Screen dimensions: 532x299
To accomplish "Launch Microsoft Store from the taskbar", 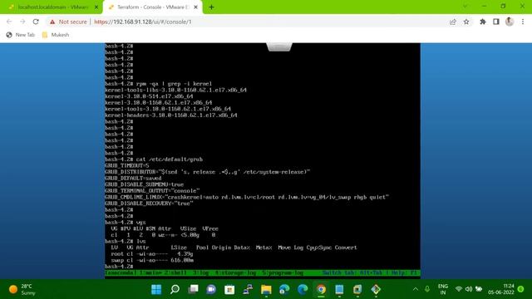I will pyautogui.click(x=229, y=290).
